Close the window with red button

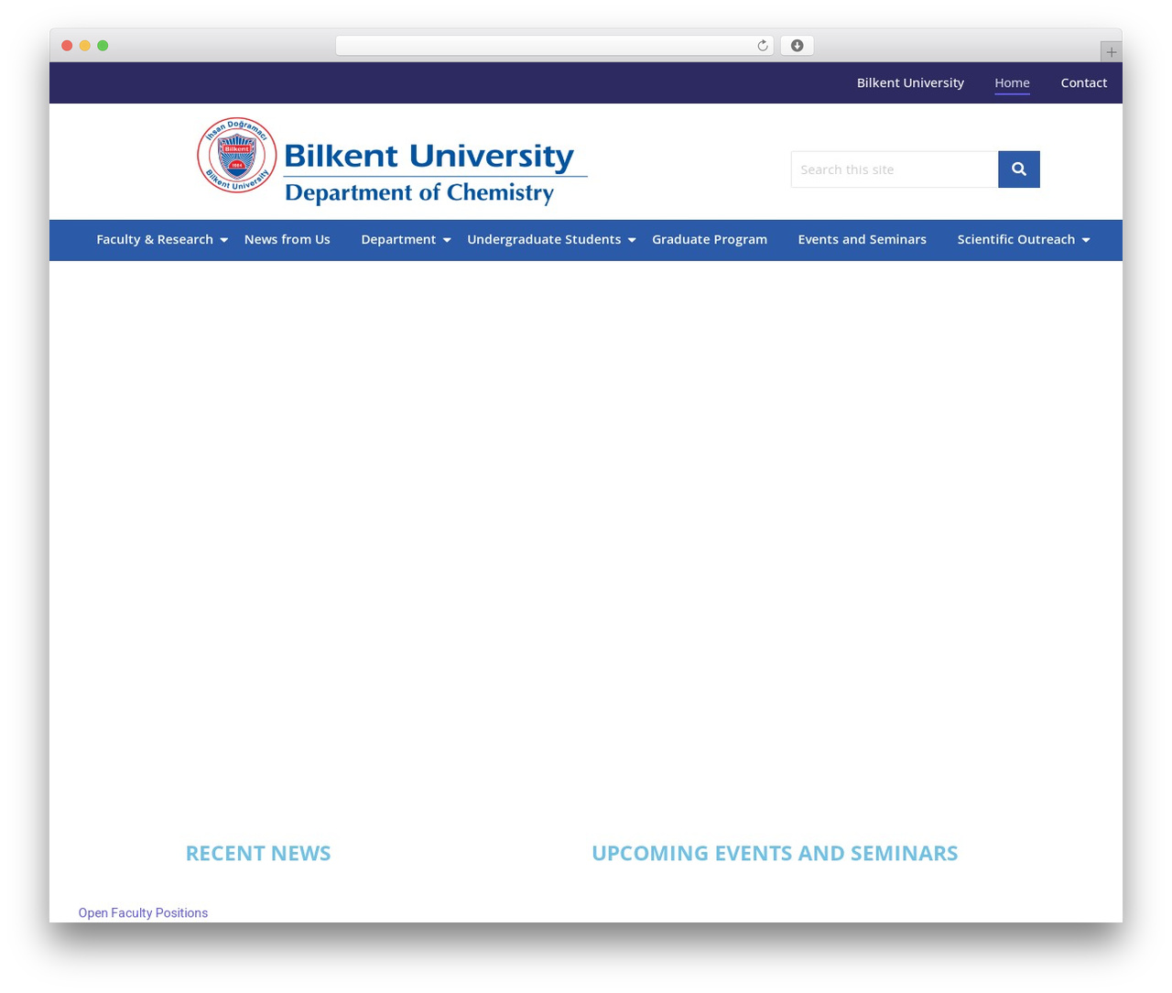(67, 46)
